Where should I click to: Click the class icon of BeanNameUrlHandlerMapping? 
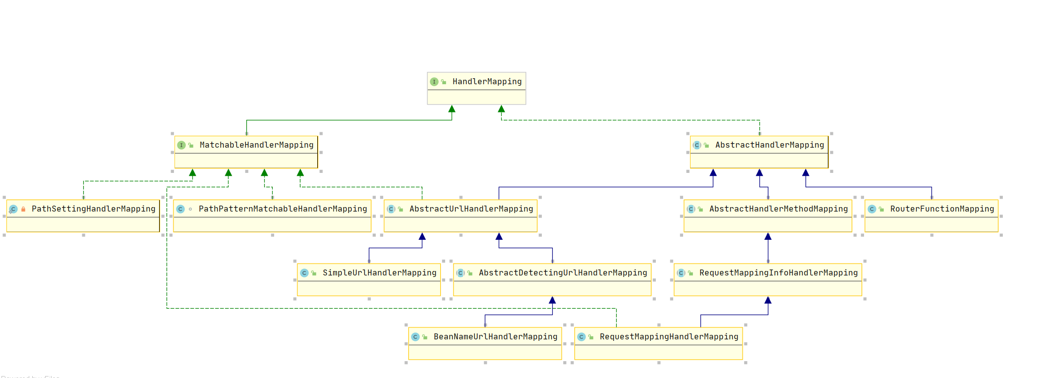415,337
